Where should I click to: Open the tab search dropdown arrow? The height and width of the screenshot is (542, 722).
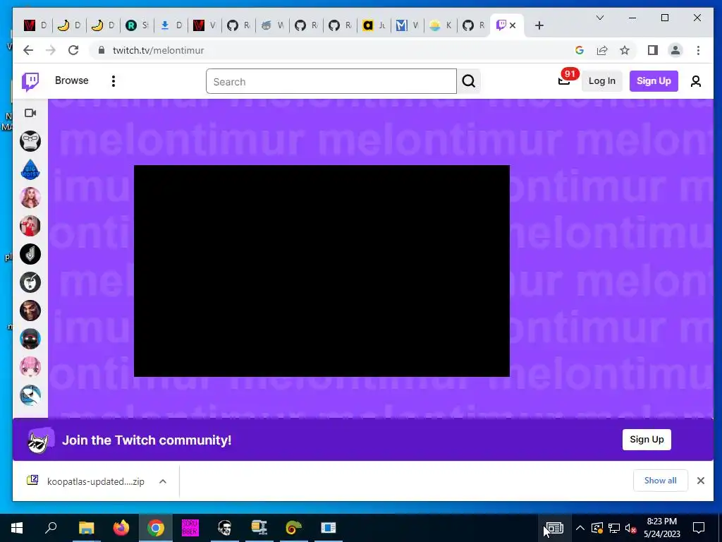pyautogui.click(x=599, y=18)
